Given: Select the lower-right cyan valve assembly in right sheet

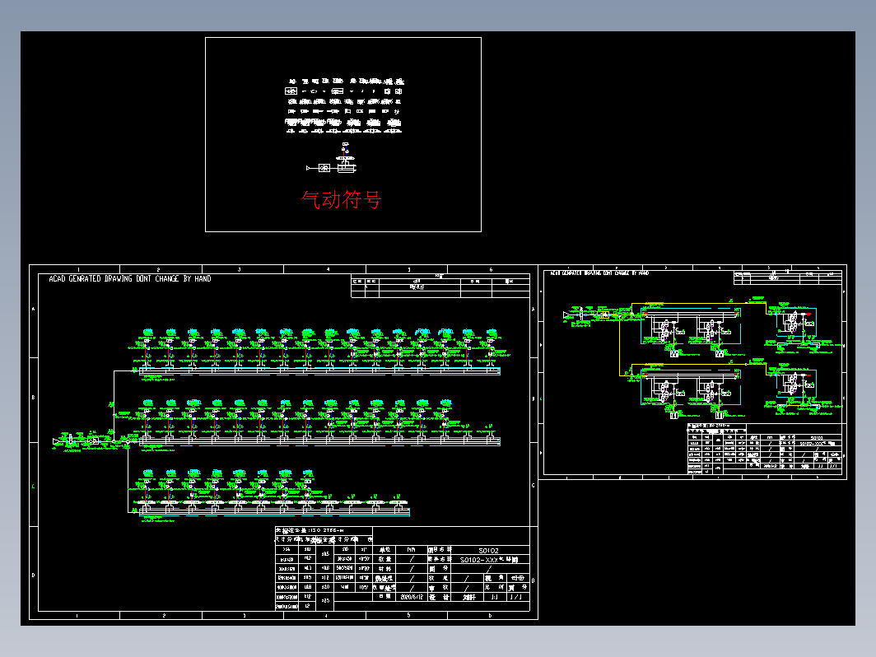Looking at the screenshot, I should coord(795,385).
